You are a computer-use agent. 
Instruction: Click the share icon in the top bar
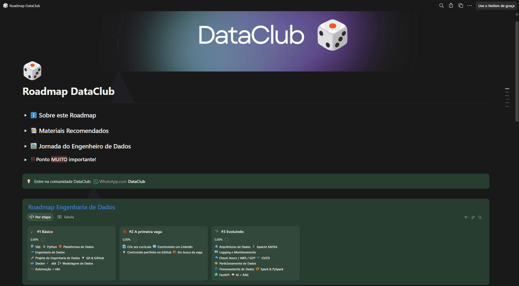[x=451, y=5]
